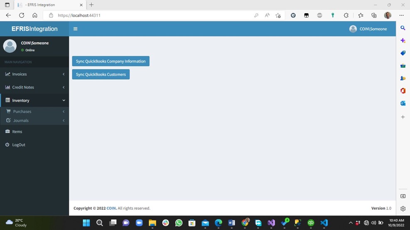Screen dimensions: 410x230
Task: Open the COIN link in footer
Action: click(x=111, y=208)
